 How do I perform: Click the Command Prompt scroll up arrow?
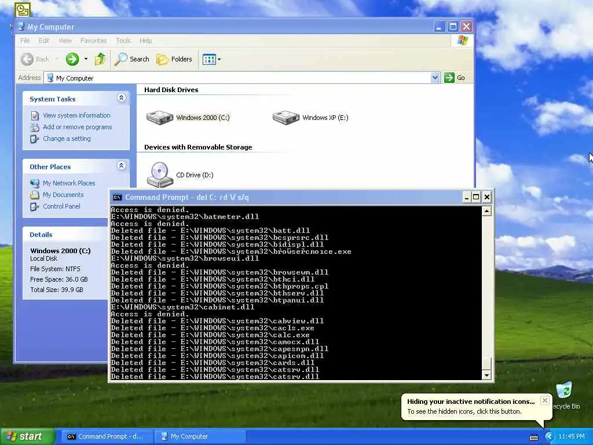pyautogui.click(x=486, y=211)
